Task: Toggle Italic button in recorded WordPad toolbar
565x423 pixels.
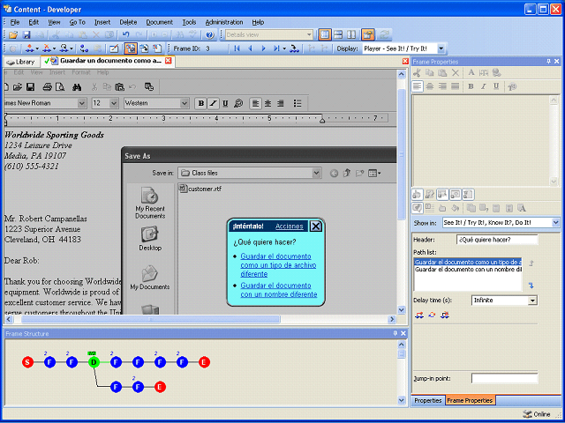Action: 214,104
